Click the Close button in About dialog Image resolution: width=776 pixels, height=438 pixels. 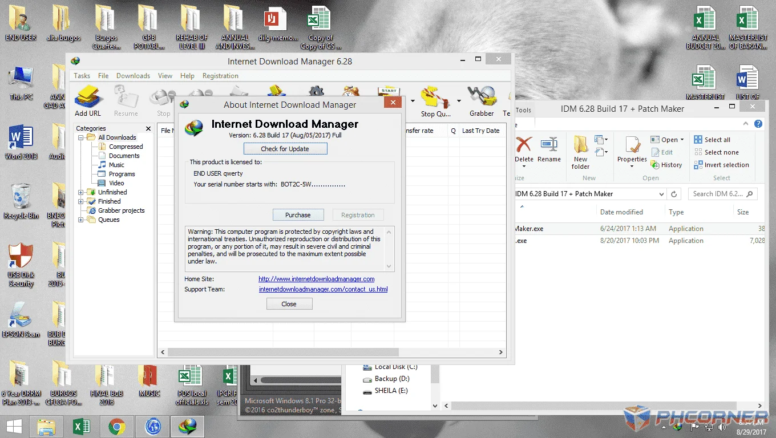coord(289,304)
